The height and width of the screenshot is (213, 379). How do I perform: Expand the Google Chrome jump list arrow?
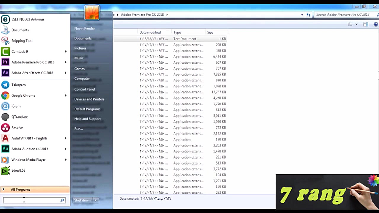(66, 96)
